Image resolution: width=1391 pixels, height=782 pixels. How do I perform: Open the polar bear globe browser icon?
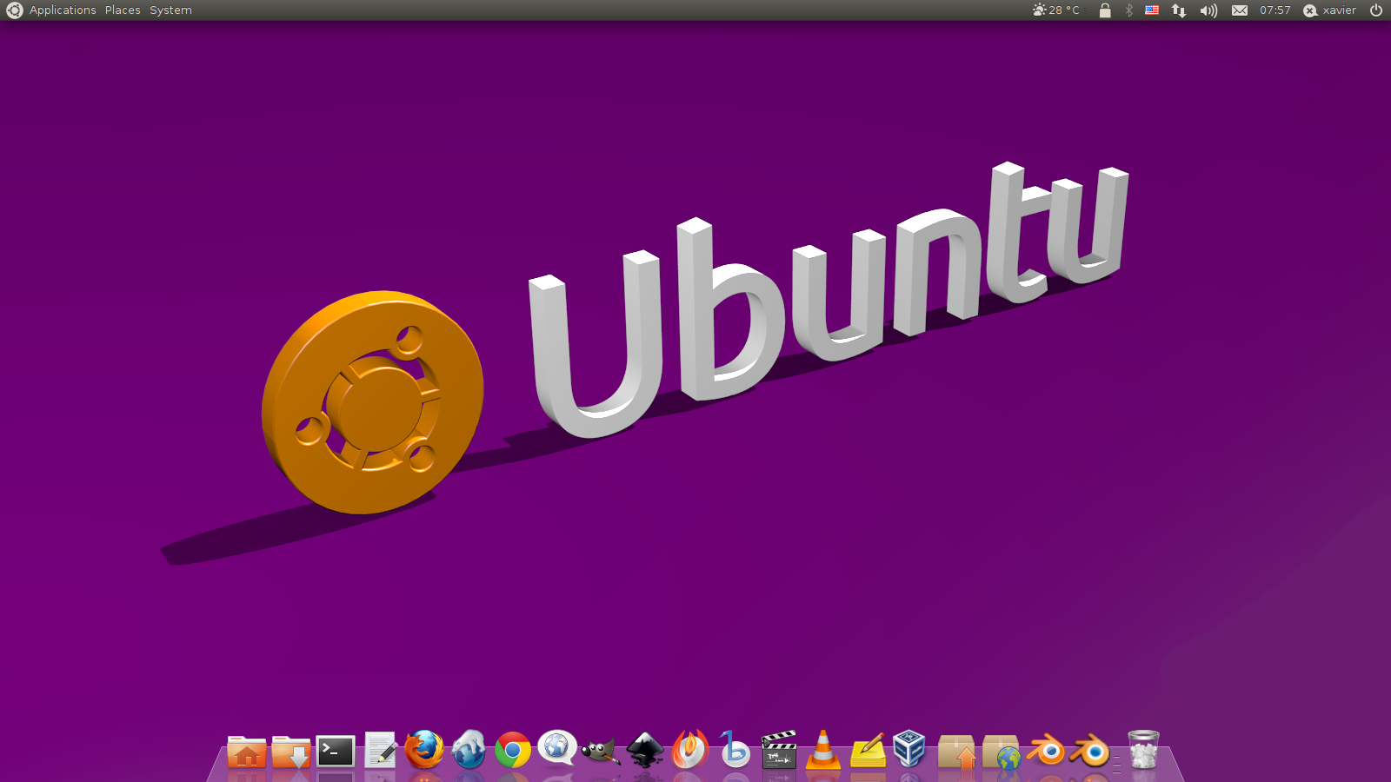469,750
